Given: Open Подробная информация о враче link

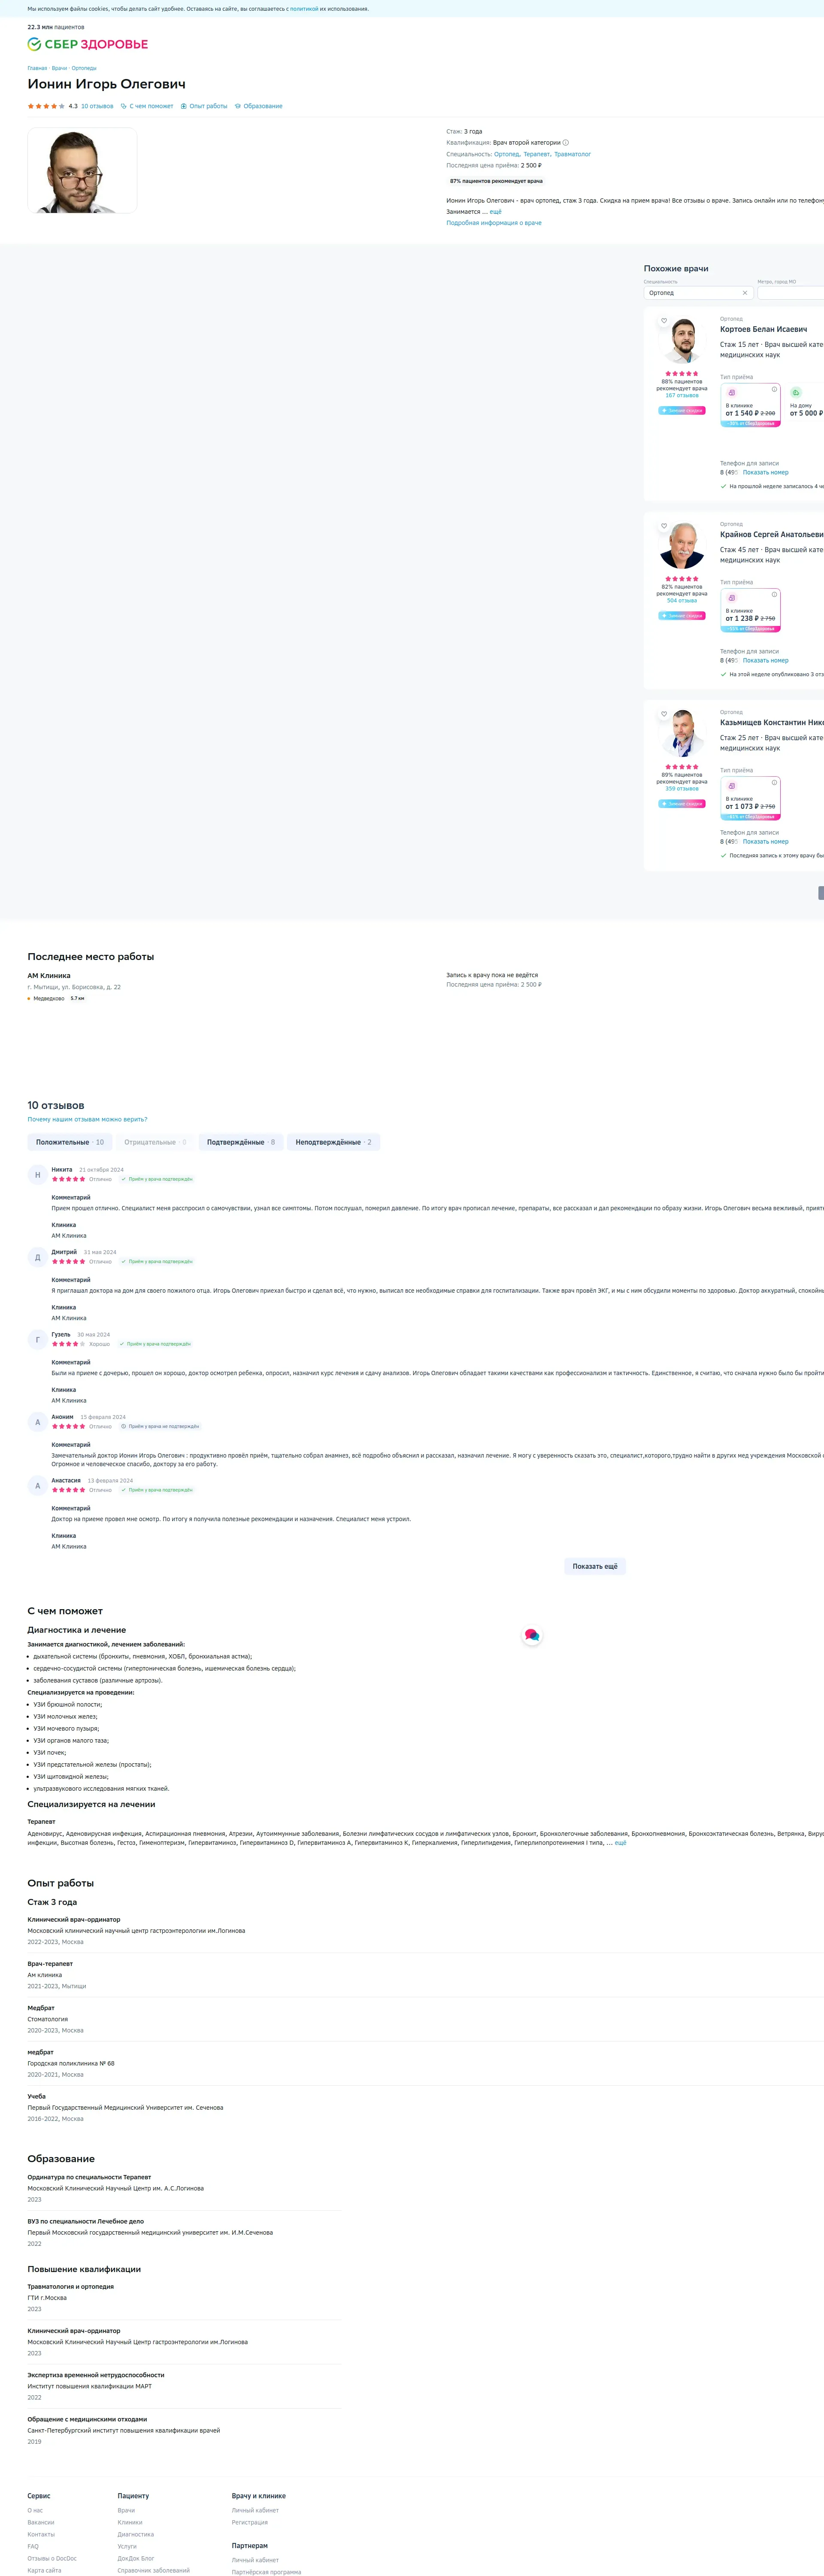Looking at the screenshot, I should coord(494,223).
